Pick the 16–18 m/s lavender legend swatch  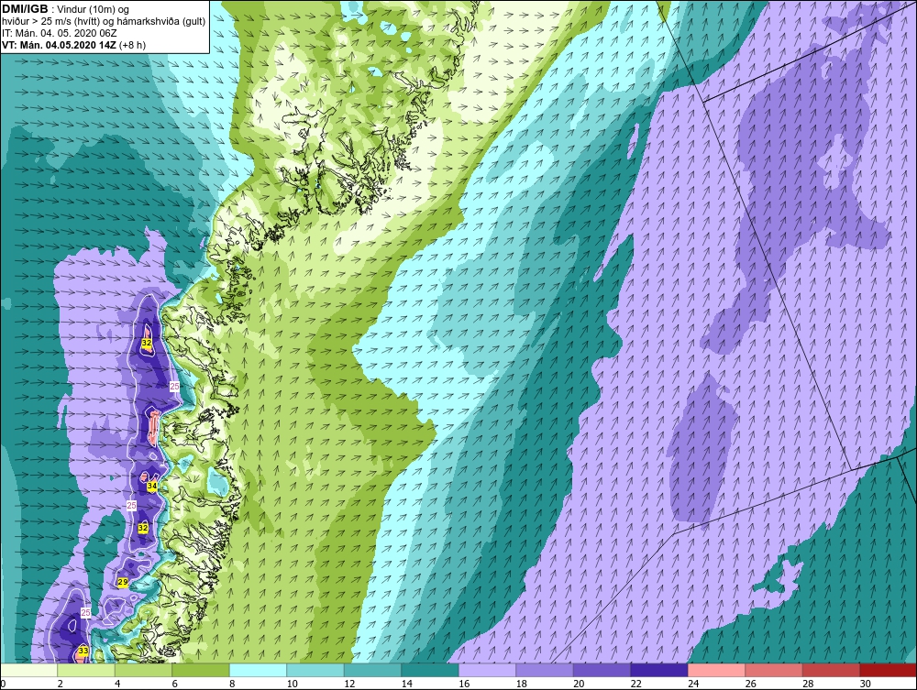(x=487, y=670)
